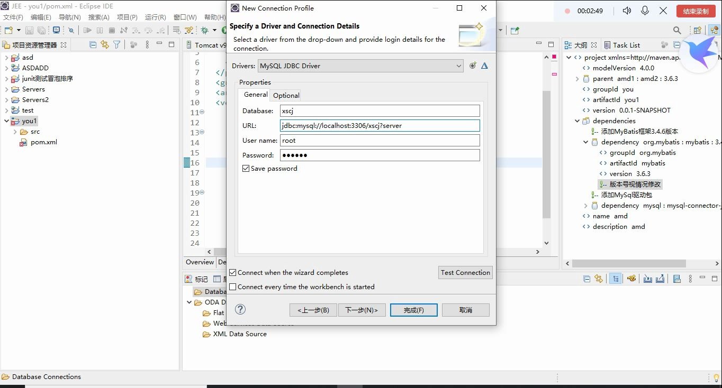Click the search magnifier icon in toolbar

tap(676, 30)
